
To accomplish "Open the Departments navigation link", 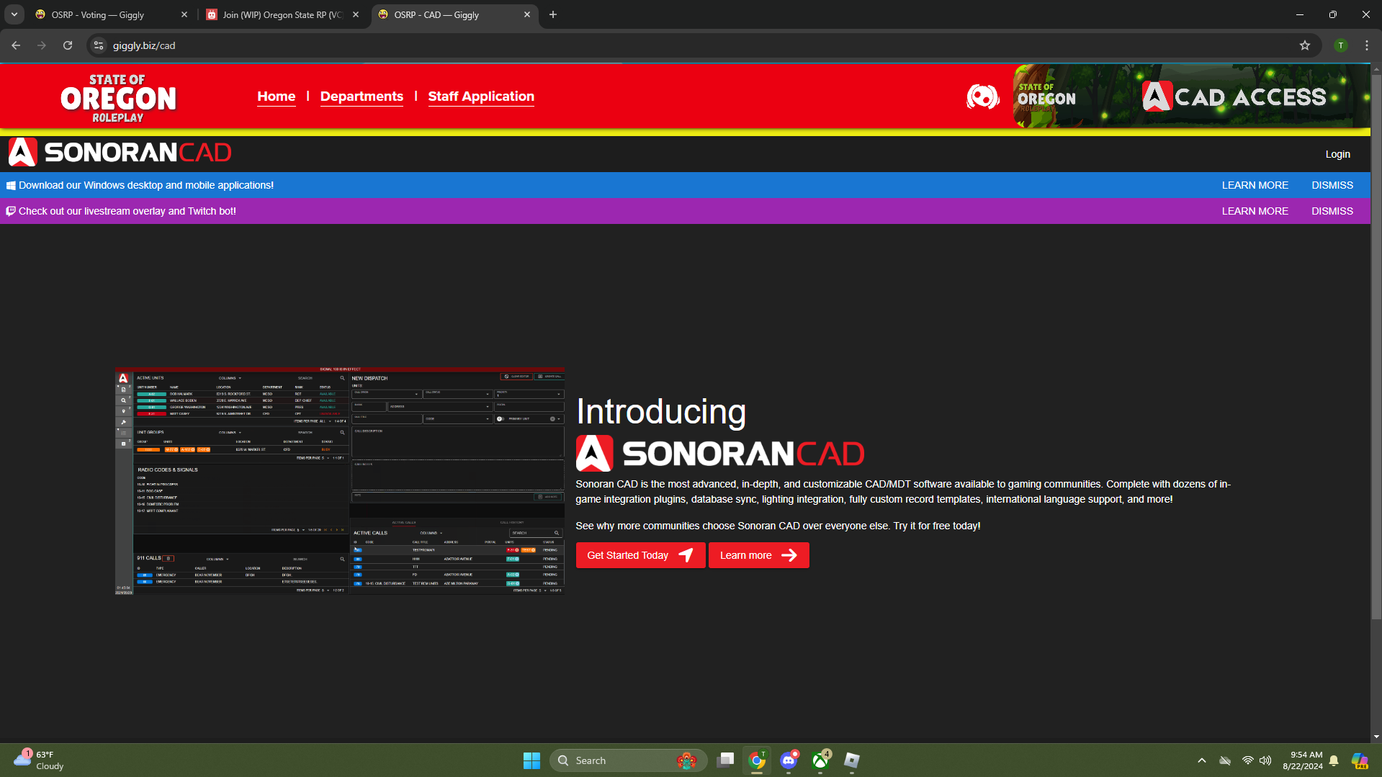I will [x=362, y=96].
